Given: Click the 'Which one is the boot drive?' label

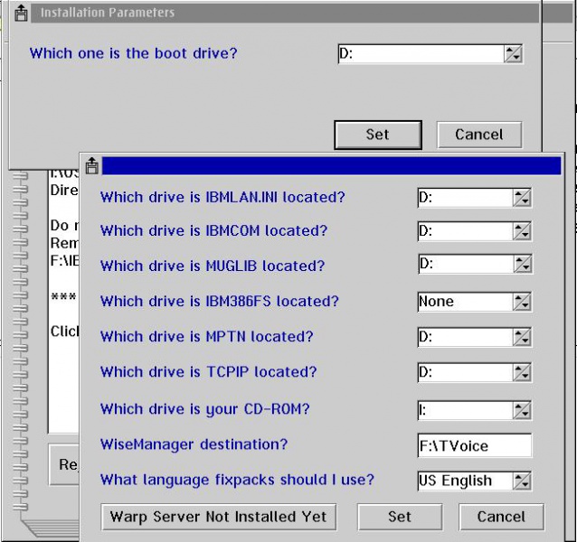Looking at the screenshot, I should (134, 53).
